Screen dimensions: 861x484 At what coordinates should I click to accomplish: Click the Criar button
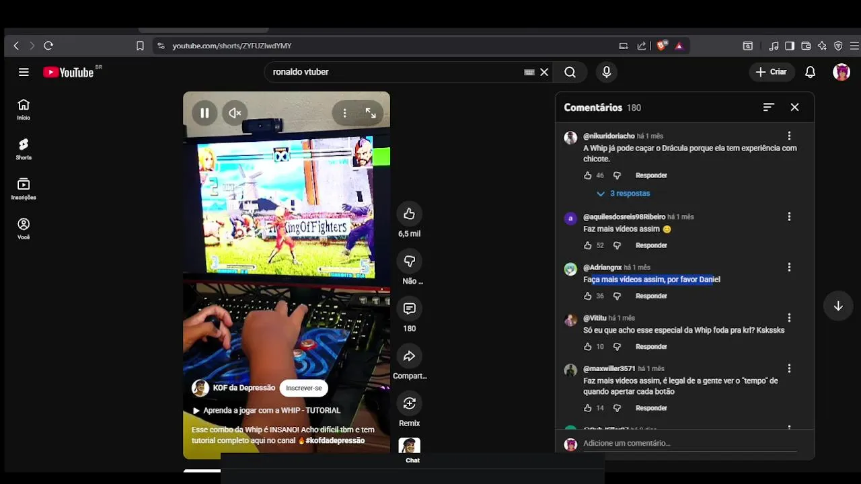coord(772,72)
